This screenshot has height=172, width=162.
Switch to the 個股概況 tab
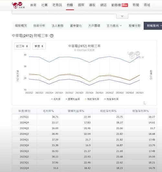21,26
